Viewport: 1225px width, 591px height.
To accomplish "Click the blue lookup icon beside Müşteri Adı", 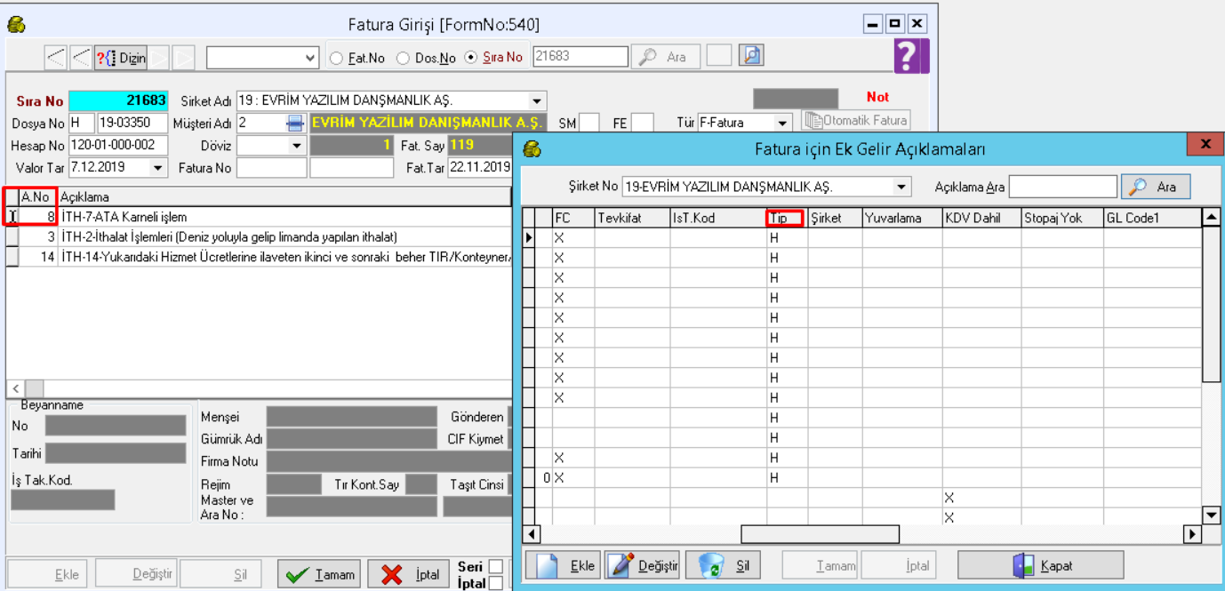I will tap(294, 123).
